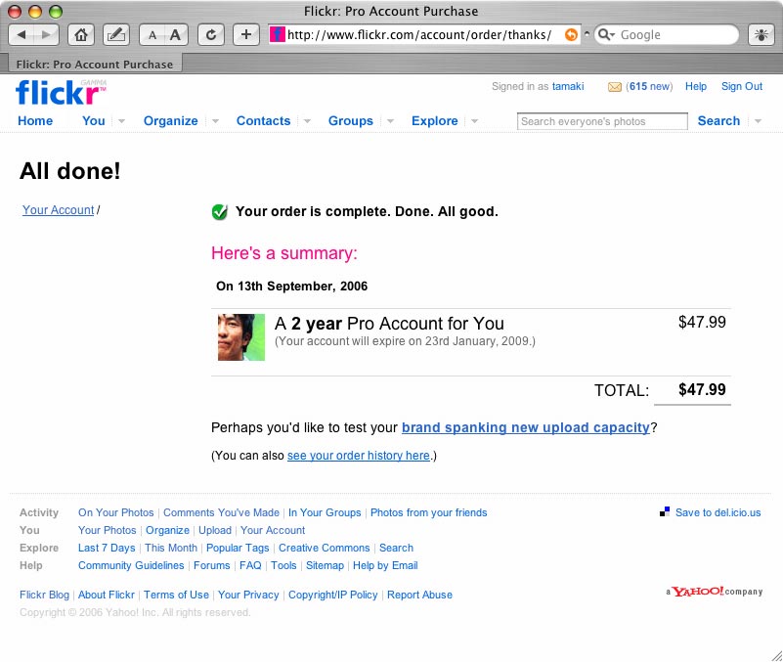783x662 pixels.
Task: Open the mail envelope icon for new messages
Action: point(615,87)
